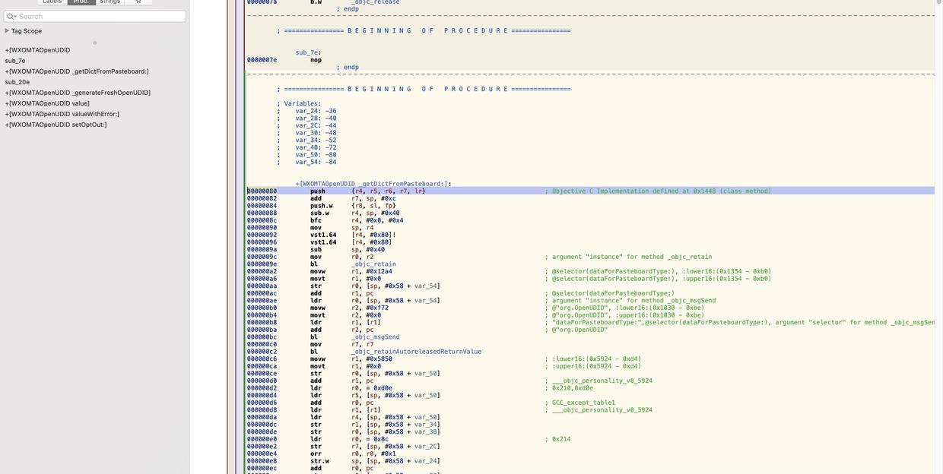Select +[WXOMTAOpenUDID valueWithError:] in list
The image size is (943, 474).
62,114
